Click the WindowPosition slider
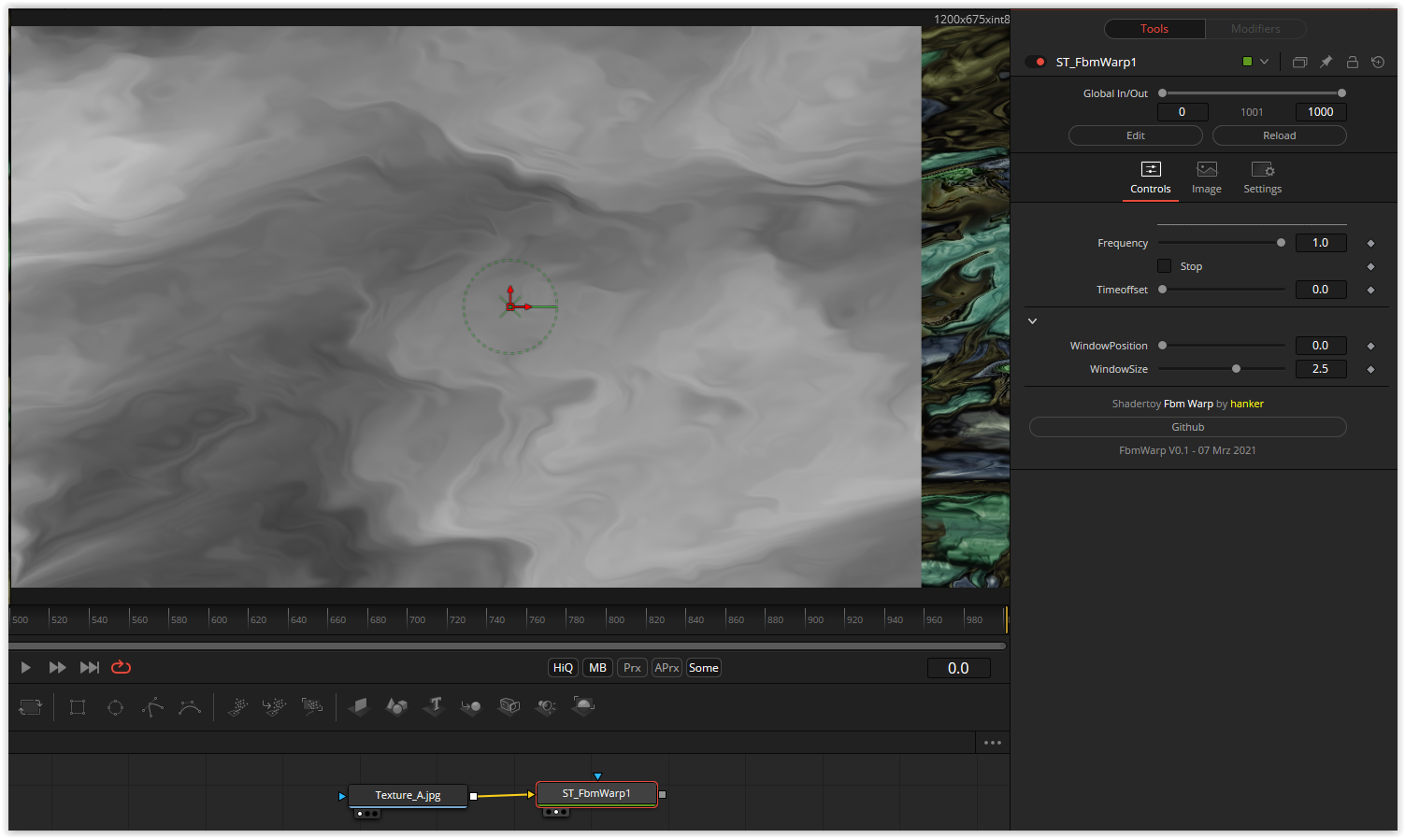 point(1222,346)
